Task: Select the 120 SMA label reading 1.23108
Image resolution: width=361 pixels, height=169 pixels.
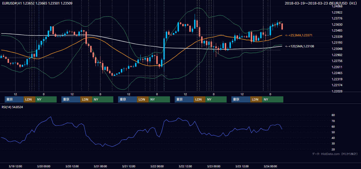Action: [x=299, y=46]
